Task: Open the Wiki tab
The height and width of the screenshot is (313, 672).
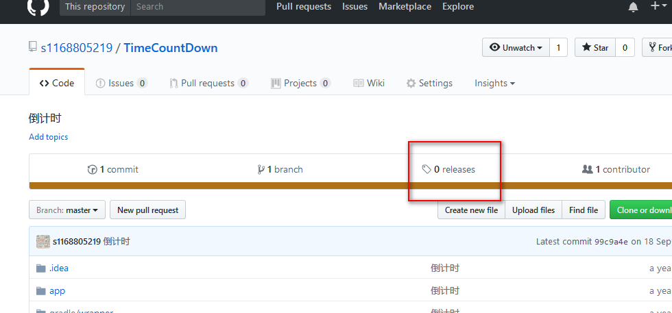Action: click(369, 83)
